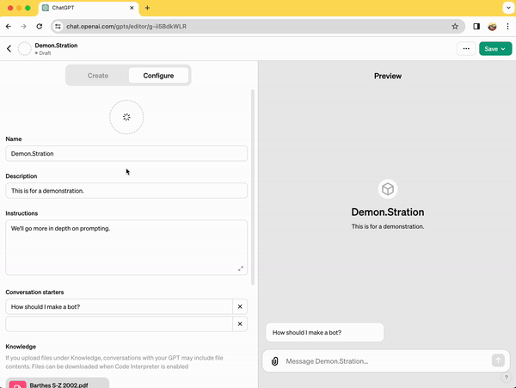Open the help question mark button

click(506, 378)
